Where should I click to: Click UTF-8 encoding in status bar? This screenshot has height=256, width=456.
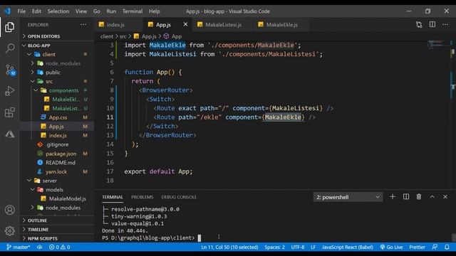tap(298, 247)
